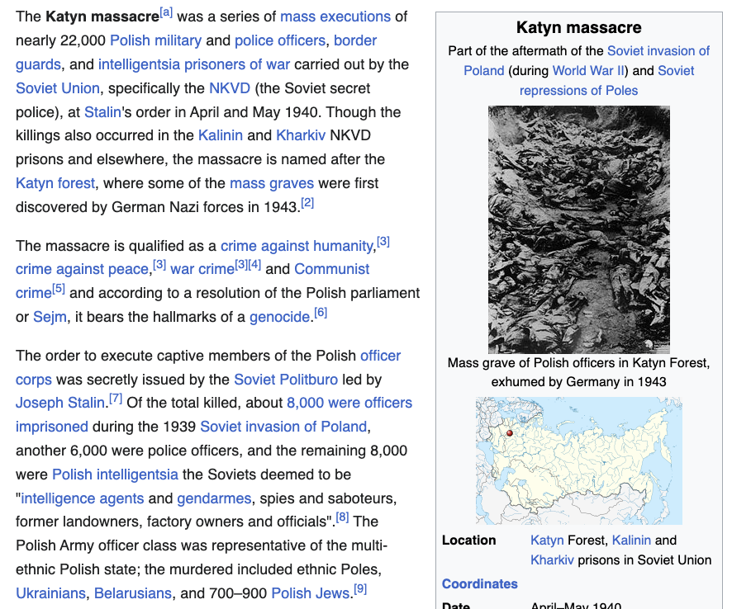Open the mass grave photograph in infobox
Image resolution: width=732 pixels, height=609 pixels.
(x=578, y=229)
